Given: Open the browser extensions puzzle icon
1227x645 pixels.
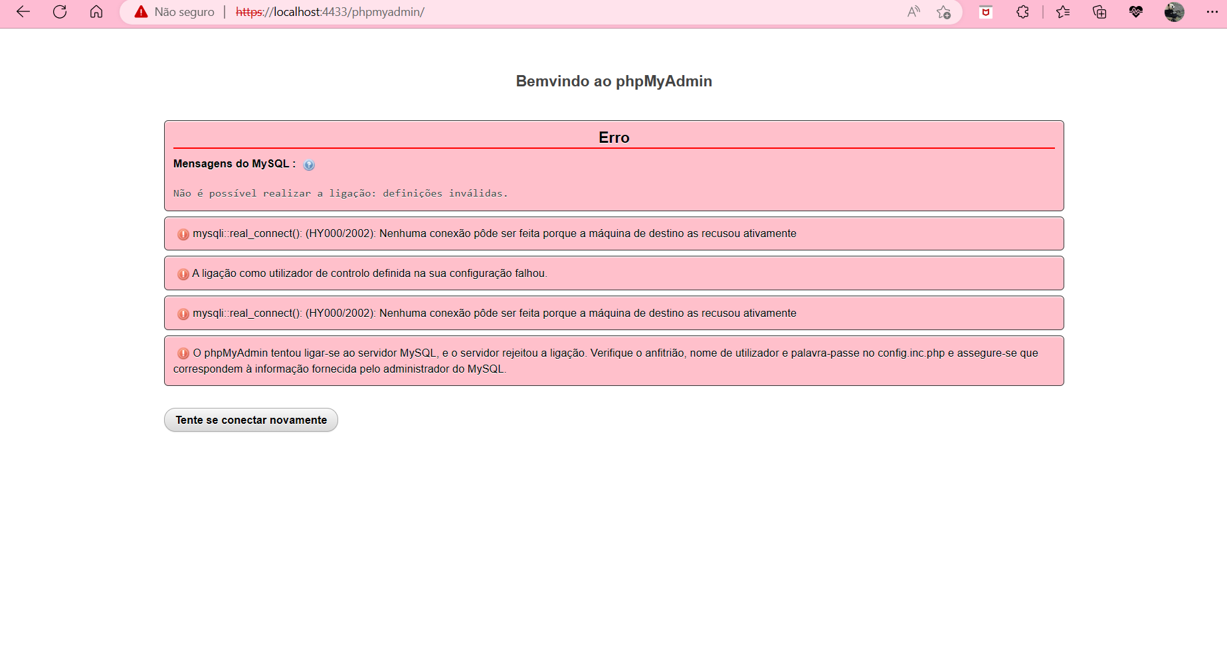Looking at the screenshot, I should point(1022,12).
